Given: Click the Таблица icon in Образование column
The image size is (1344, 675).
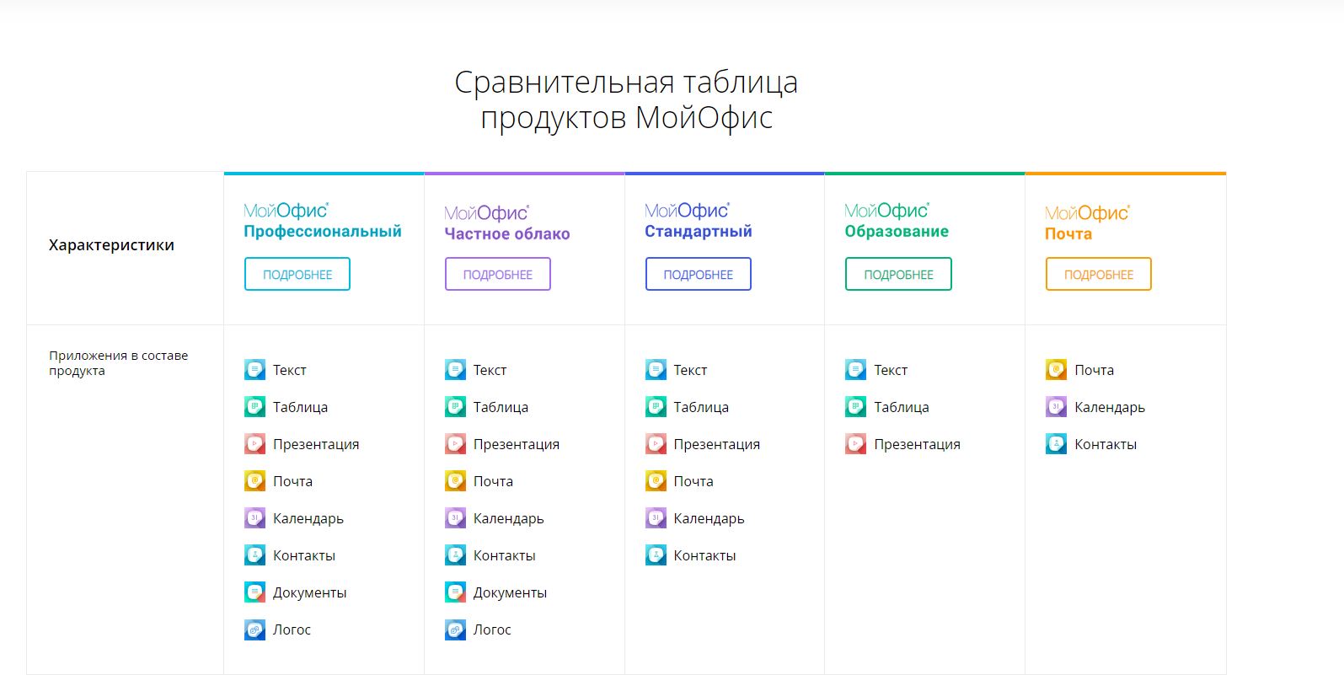Looking at the screenshot, I should click(x=855, y=406).
